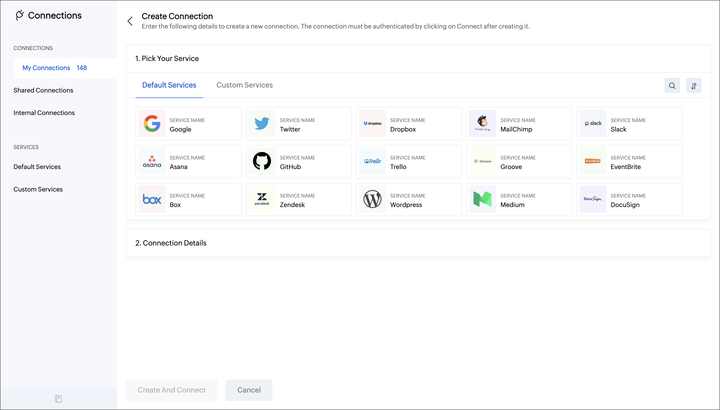Image resolution: width=720 pixels, height=410 pixels.
Task: Click the sort services icon
Action: [693, 85]
